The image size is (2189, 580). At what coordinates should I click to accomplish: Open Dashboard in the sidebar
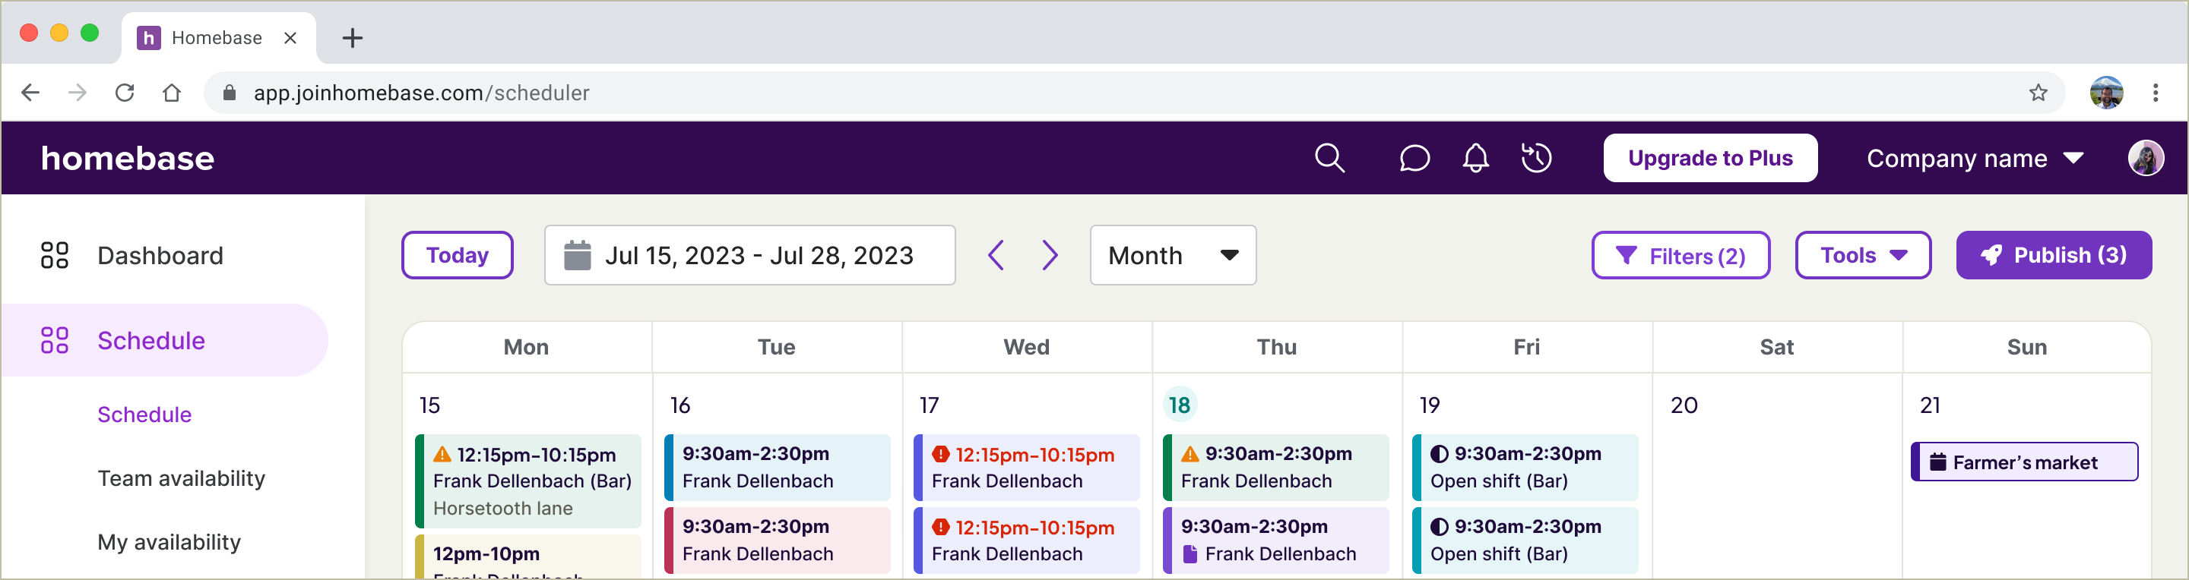pos(160,256)
